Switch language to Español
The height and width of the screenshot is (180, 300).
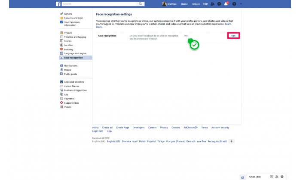[151, 141]
